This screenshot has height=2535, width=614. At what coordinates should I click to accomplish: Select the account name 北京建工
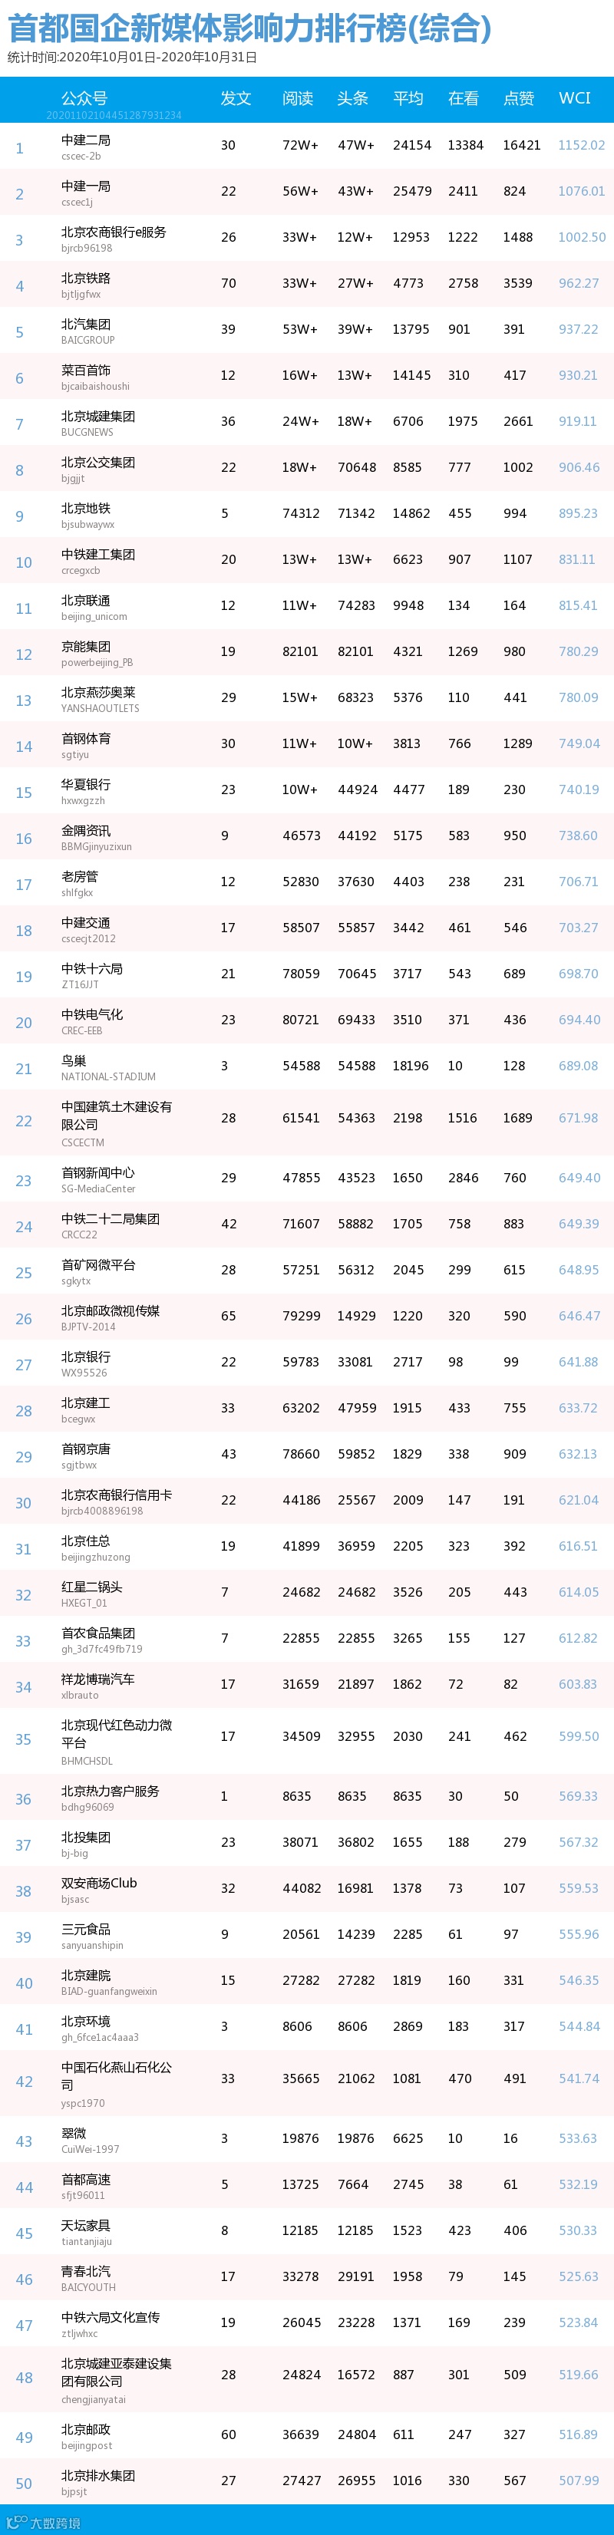point(86,1403)
